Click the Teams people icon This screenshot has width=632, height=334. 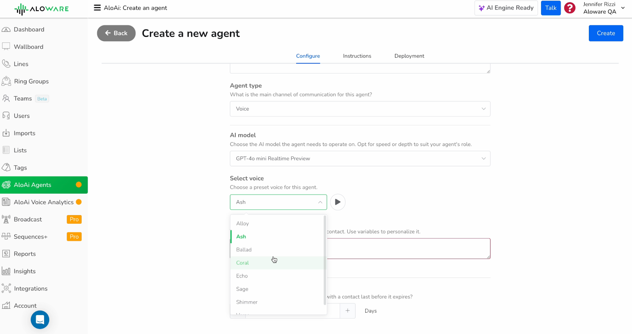click(6, 98)
